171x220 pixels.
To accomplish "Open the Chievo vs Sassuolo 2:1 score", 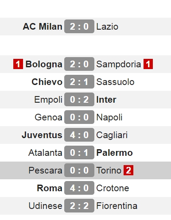I will point(79,82).
